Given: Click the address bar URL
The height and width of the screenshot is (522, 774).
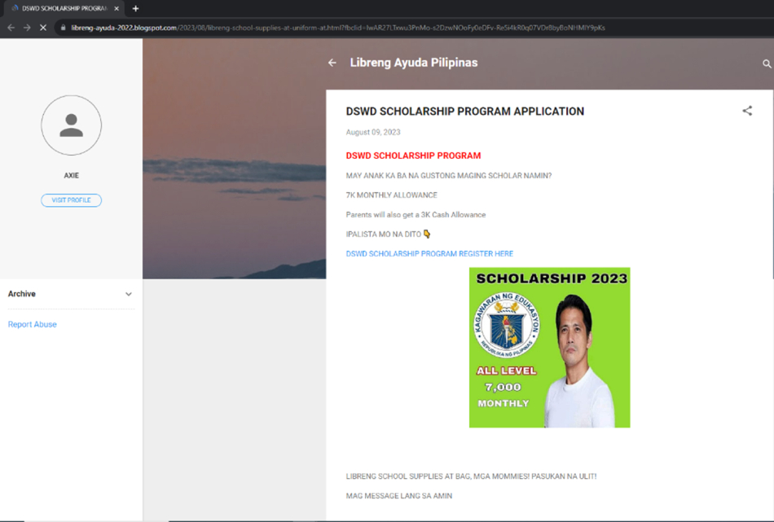Looking at the screenshot, I should (x=337, y=28).
